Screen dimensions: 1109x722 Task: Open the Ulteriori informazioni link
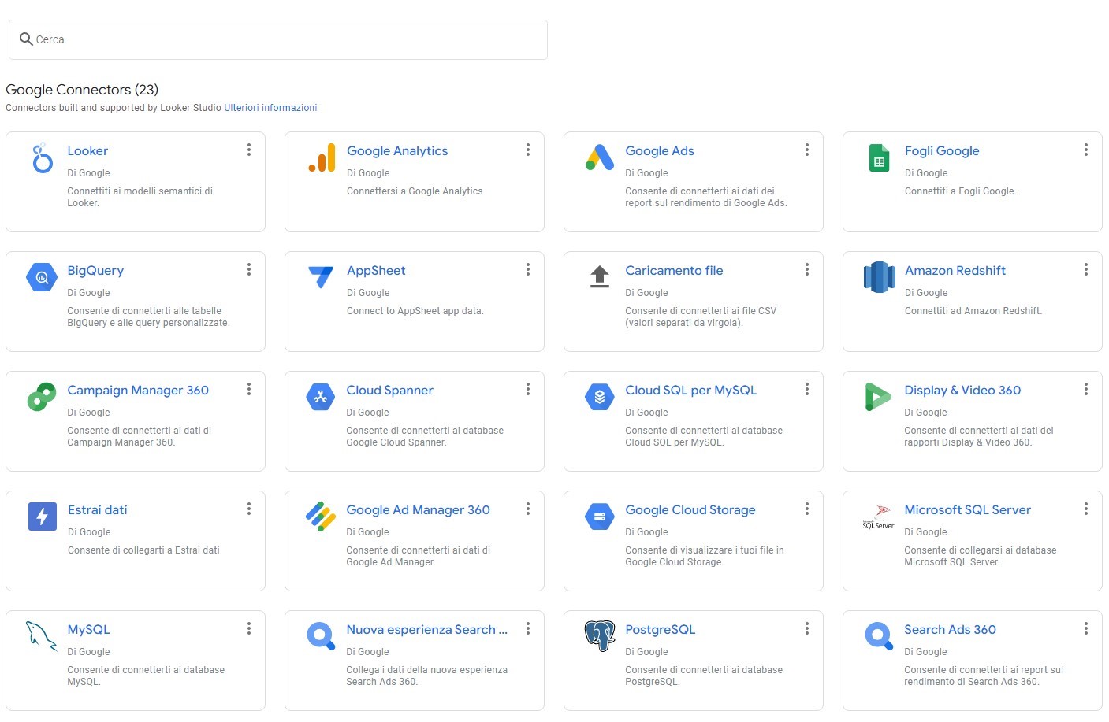pyautogui.click(x=270, y=108)
